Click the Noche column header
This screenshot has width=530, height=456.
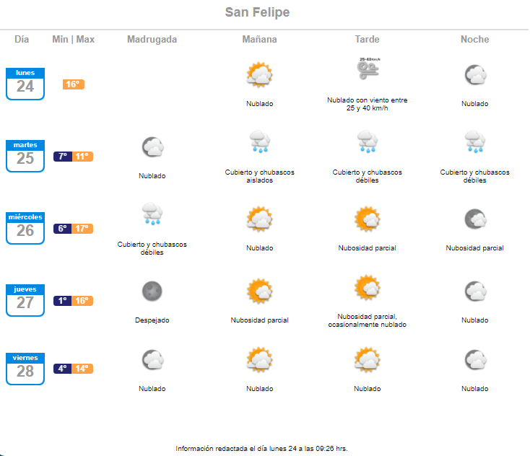click(475, 39)
